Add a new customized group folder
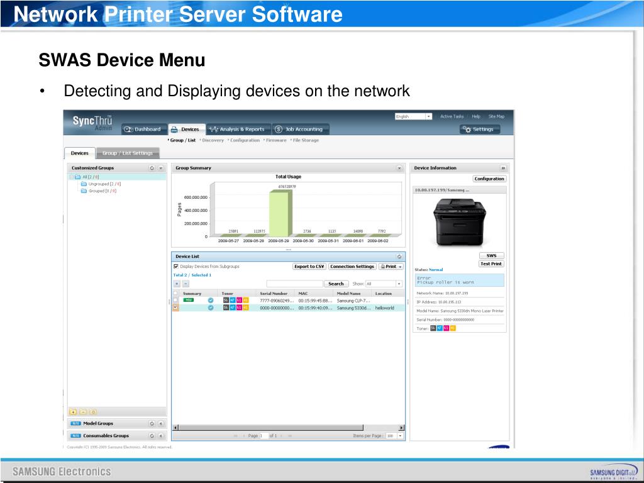Viewport: 644px width, 483px height. 73,412
